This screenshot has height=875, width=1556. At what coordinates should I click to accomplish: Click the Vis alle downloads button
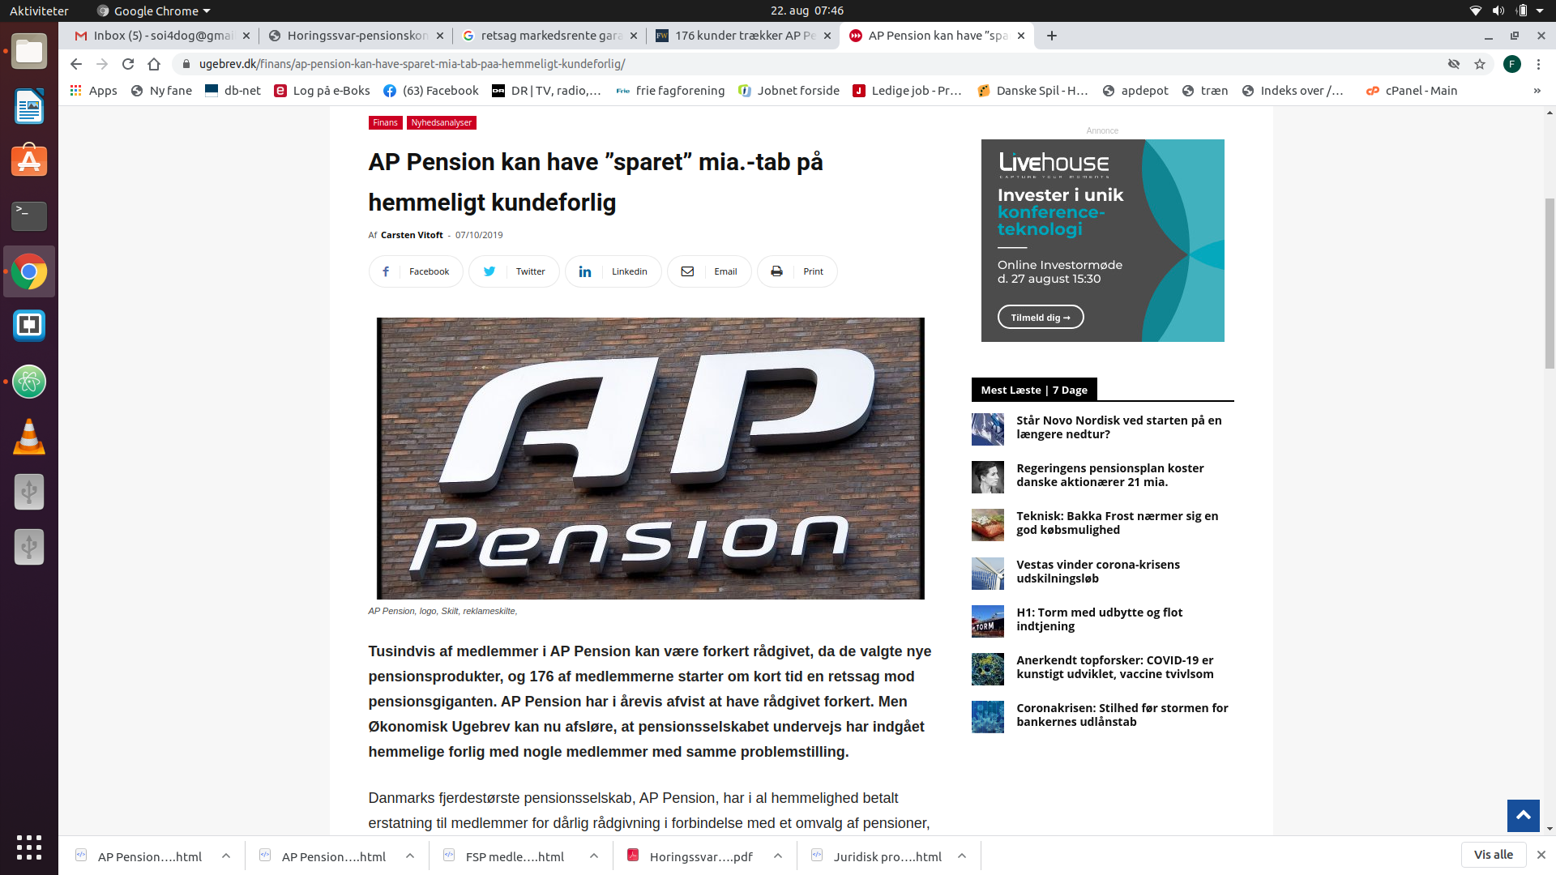pos(1493,855)
